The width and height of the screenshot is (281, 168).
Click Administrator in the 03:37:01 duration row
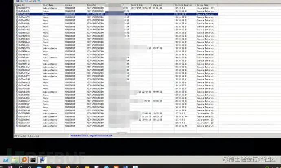(50, 48)
